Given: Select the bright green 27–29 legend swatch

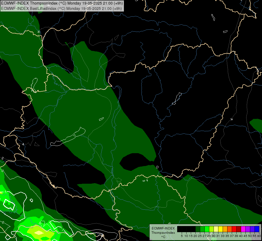Looking at the screenshot, I should 207,229.
